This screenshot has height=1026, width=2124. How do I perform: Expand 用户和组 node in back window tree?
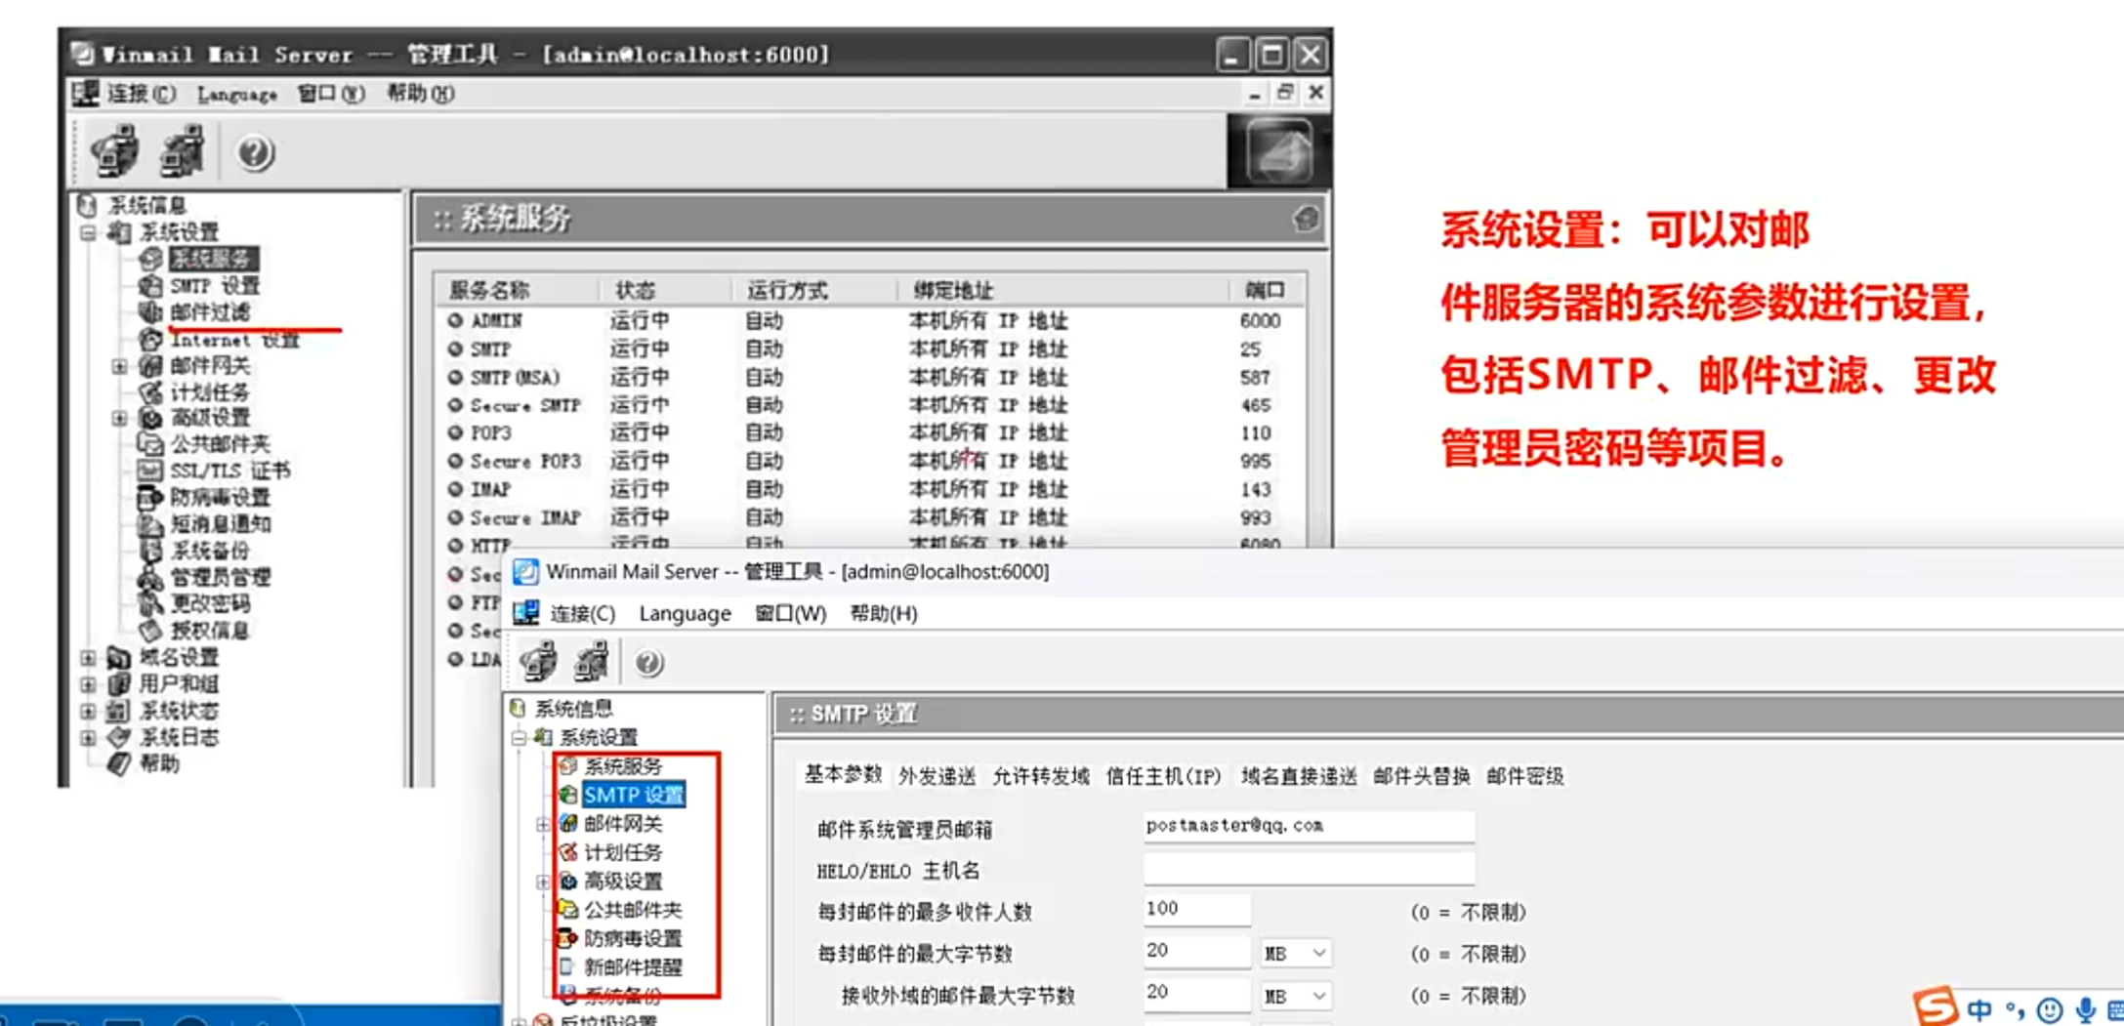(x=89, y=684)
